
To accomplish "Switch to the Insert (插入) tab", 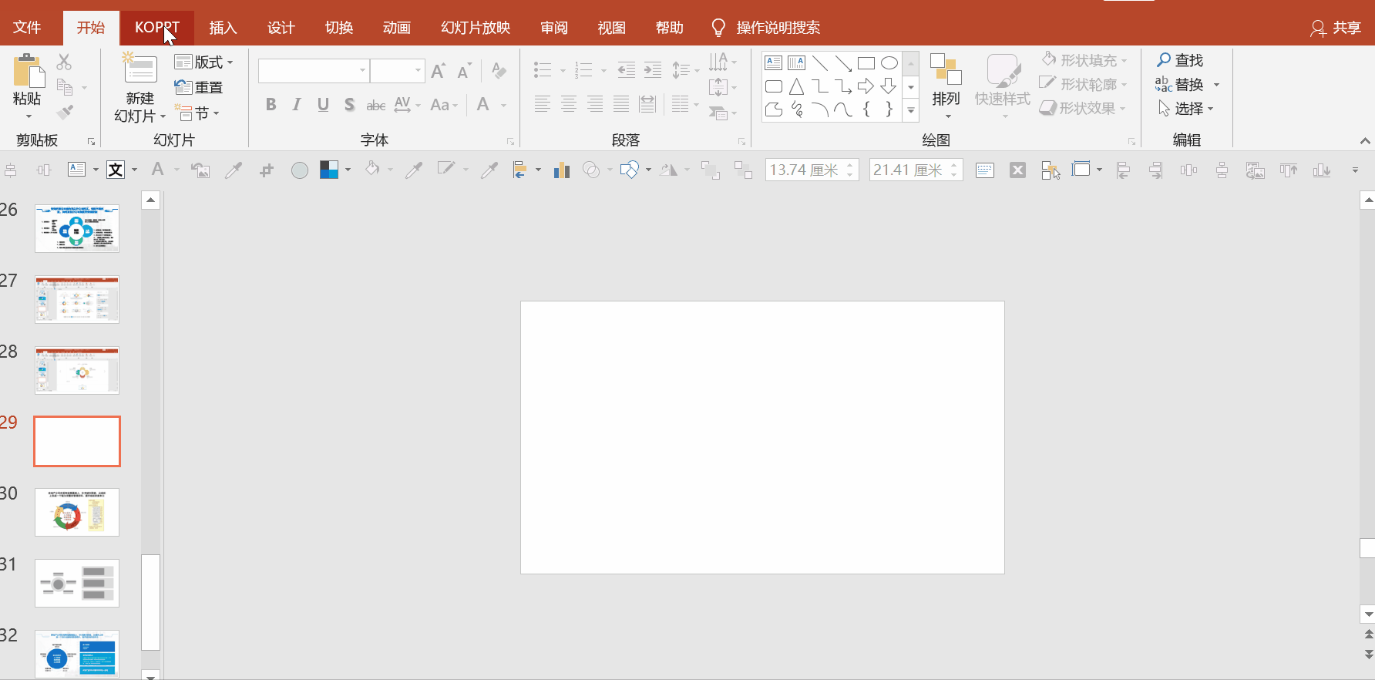I will pyautogui.click(x=223, y=28).
